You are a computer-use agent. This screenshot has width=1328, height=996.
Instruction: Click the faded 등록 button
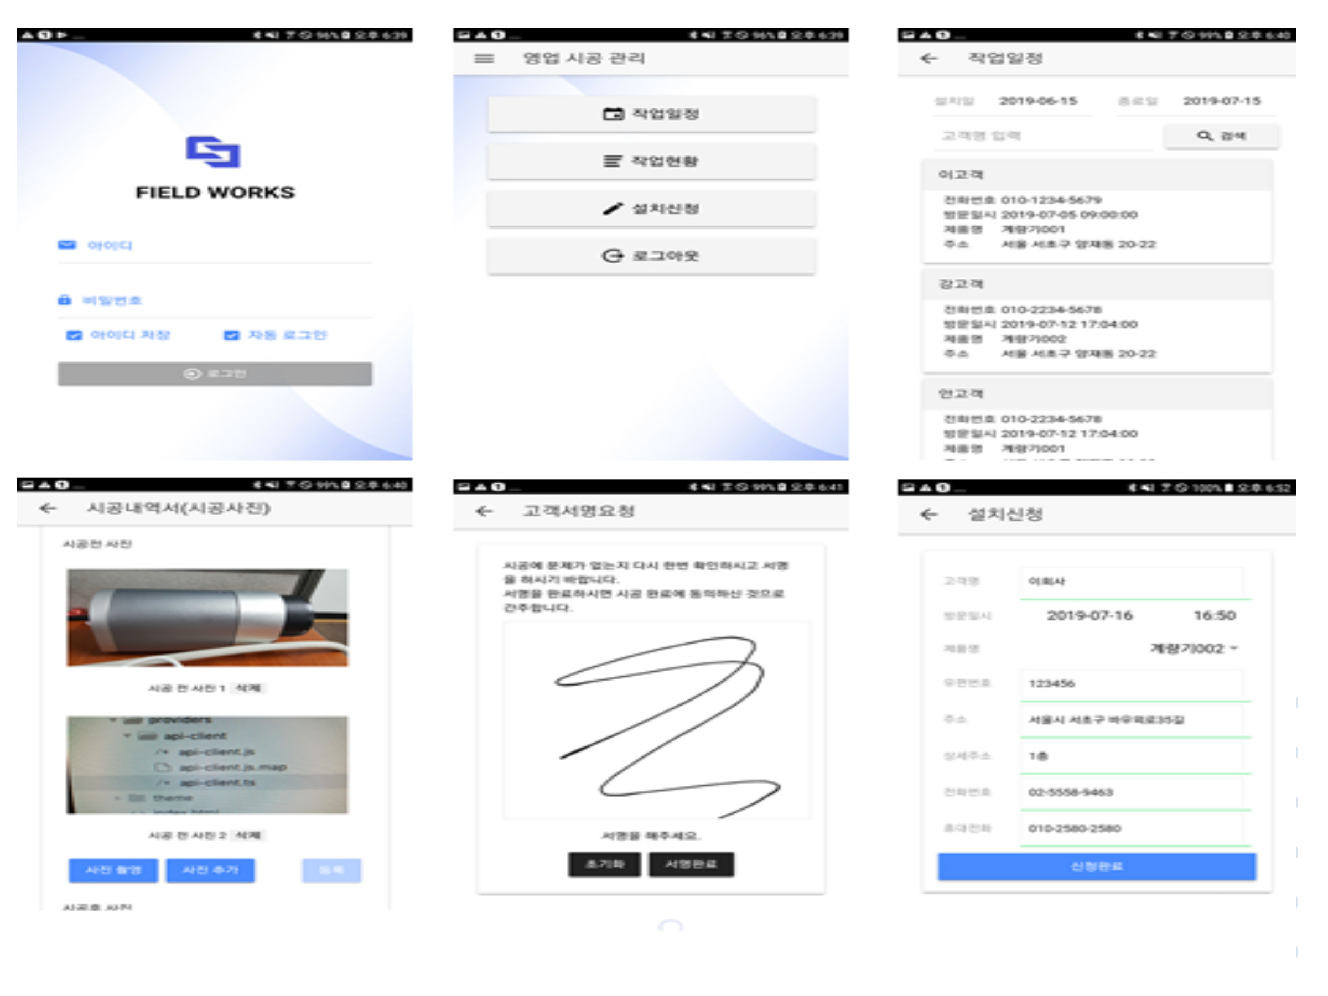pyautogui.click(x=331, y=870)
